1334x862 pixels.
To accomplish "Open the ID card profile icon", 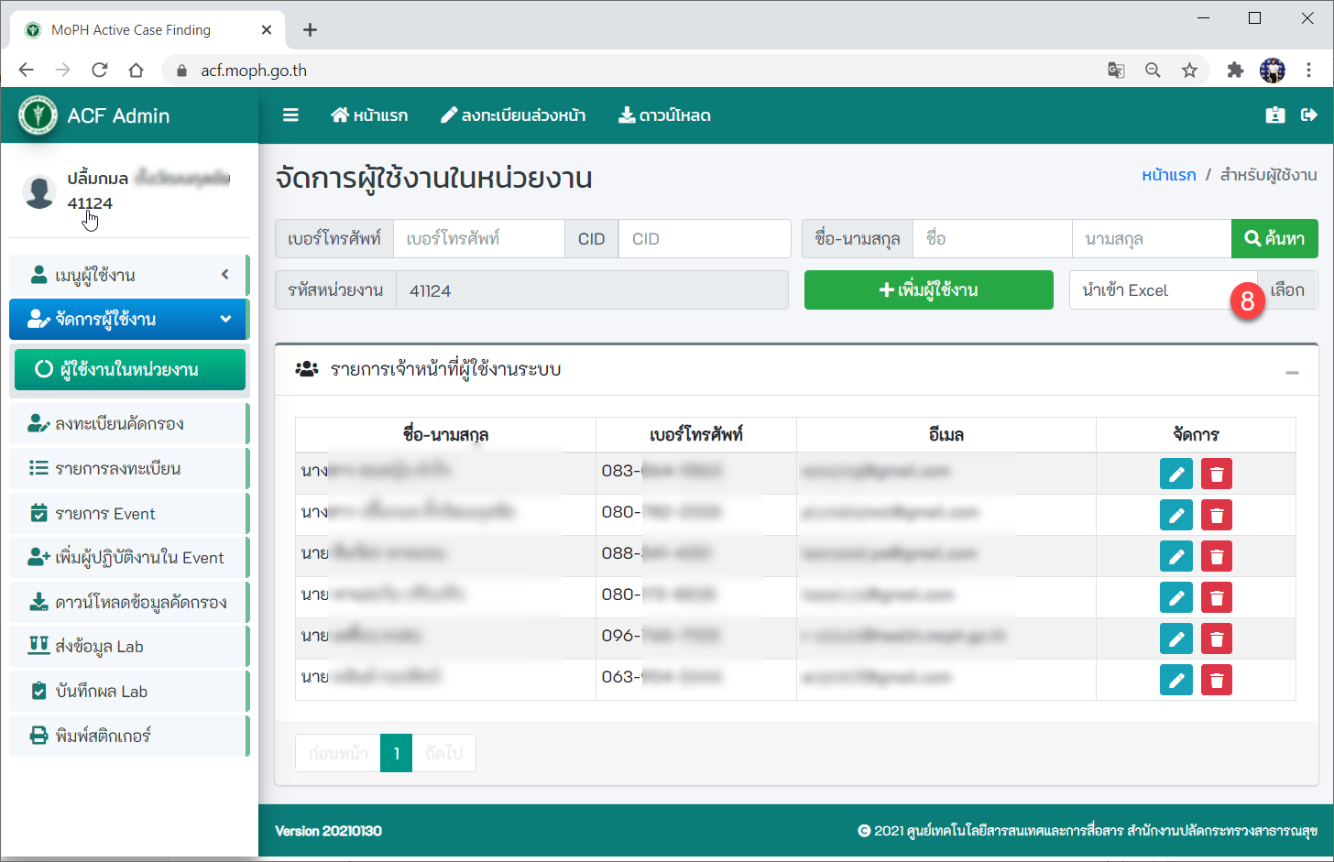I will (1274, 115).
